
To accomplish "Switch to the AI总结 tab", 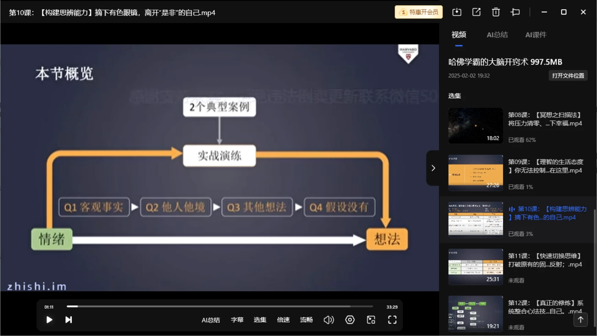I will coord(497,35).
